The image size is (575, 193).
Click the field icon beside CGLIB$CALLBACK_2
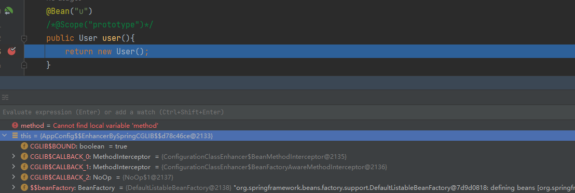pos(24,177)
